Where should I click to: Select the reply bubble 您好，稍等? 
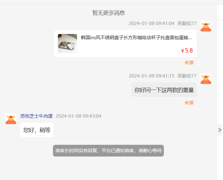coord(37,130)
